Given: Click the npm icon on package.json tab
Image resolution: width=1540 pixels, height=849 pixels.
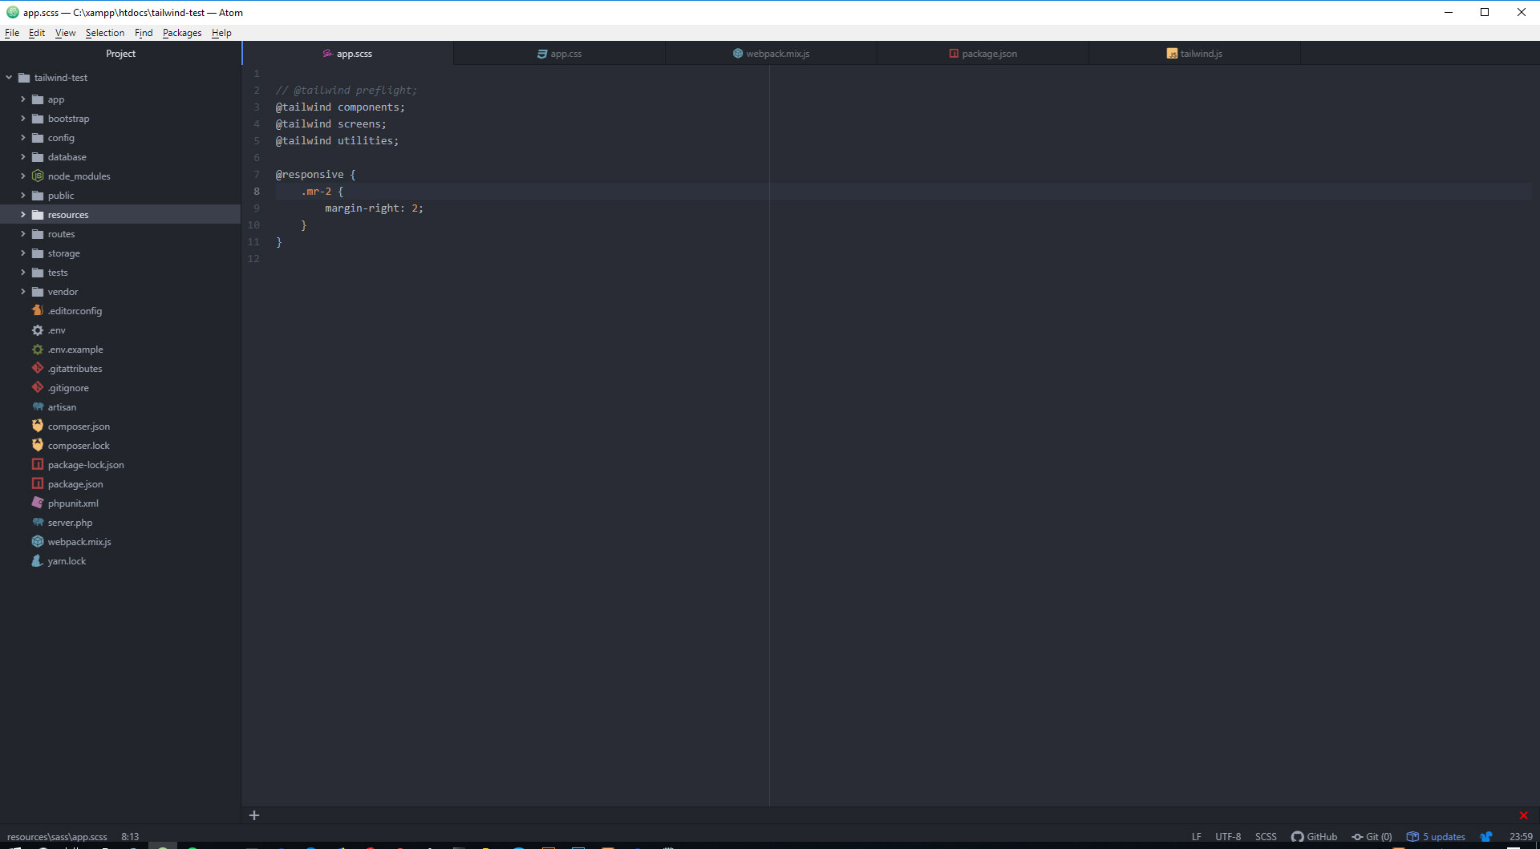Looking at the screenshot, I should pyautogui.click(x=952, y=53).
